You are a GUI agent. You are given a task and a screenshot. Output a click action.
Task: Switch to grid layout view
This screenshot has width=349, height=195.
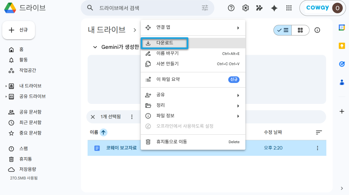(300, 30)
